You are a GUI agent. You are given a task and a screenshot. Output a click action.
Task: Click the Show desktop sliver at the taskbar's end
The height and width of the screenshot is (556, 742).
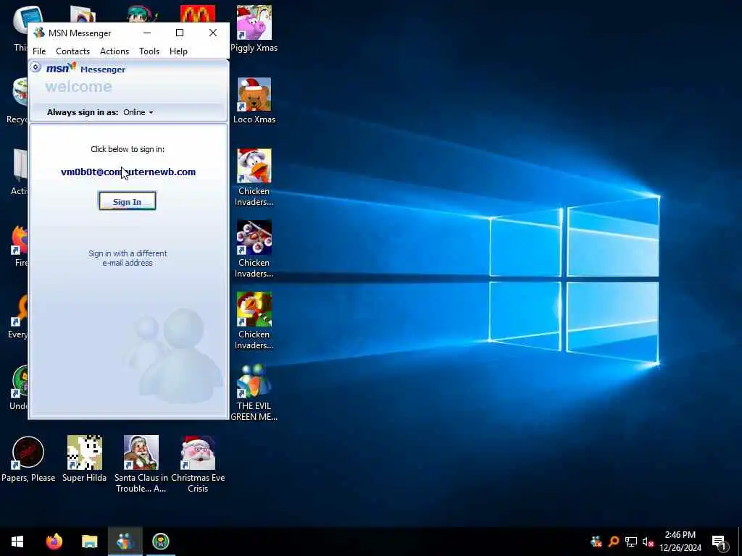tap(740, 542)
